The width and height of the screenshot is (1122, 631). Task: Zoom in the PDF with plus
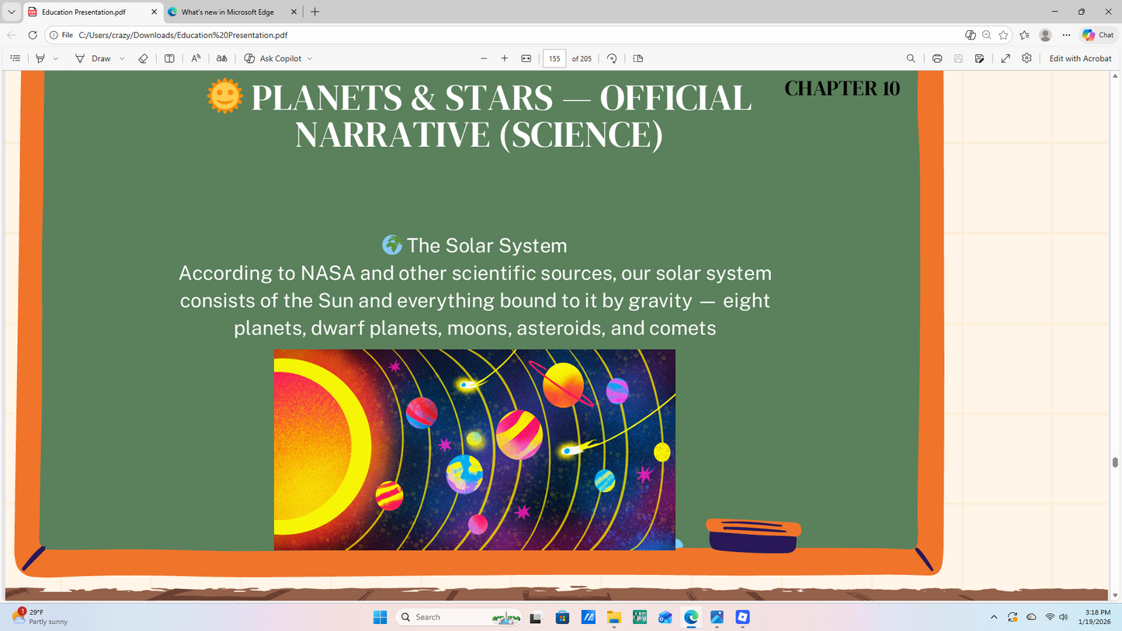coord(505,58)
